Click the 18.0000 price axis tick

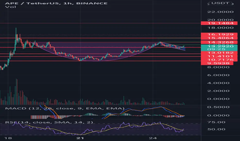coord(220,28)
